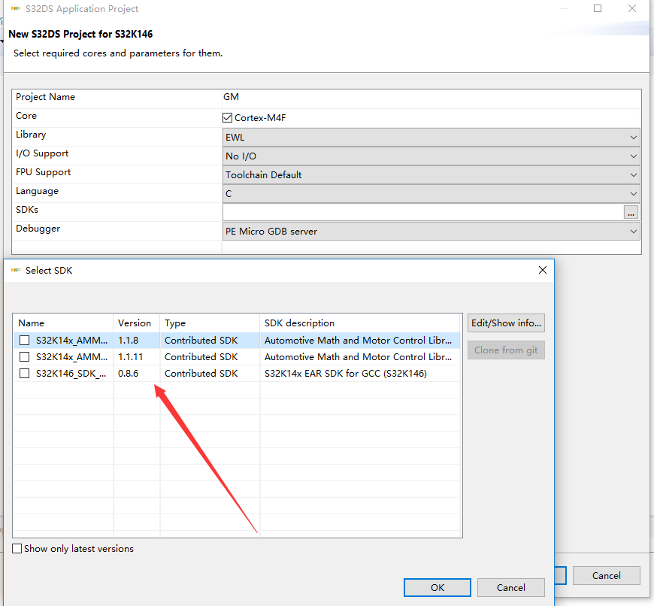Click Automotive Math description in 1.1.8 row

click(358, 341)
